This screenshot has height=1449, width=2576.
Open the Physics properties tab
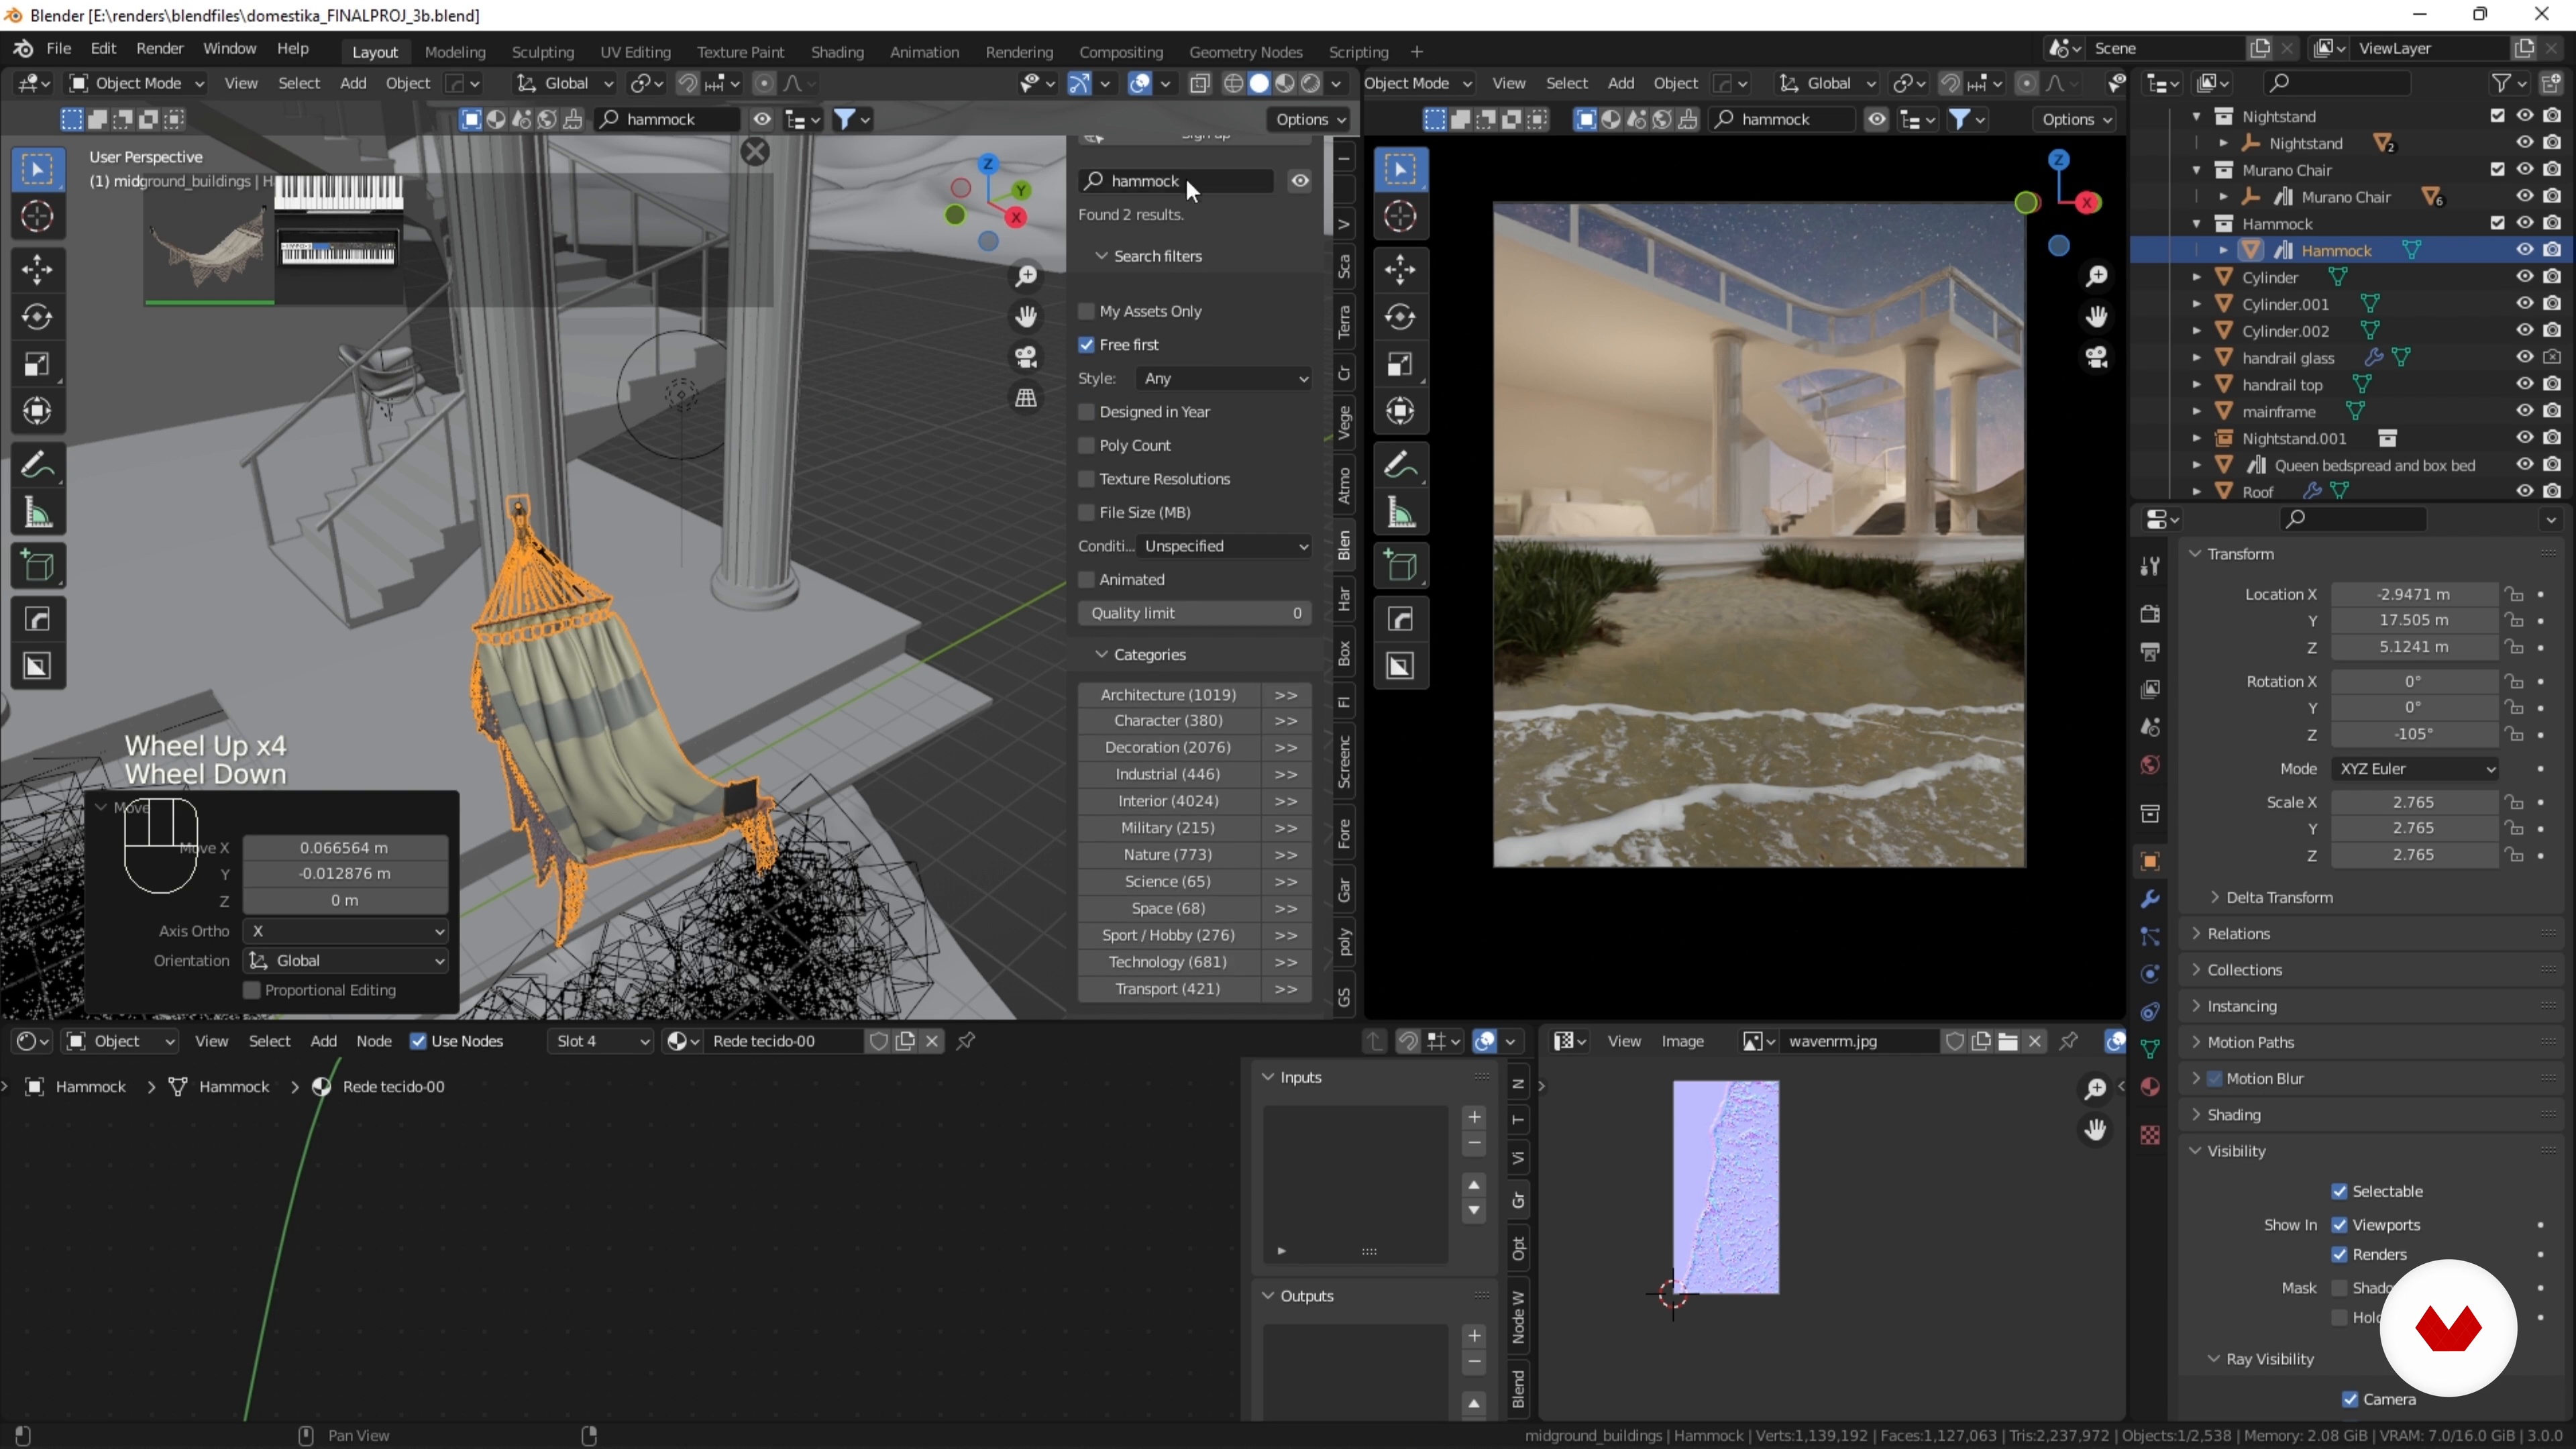2149,973
